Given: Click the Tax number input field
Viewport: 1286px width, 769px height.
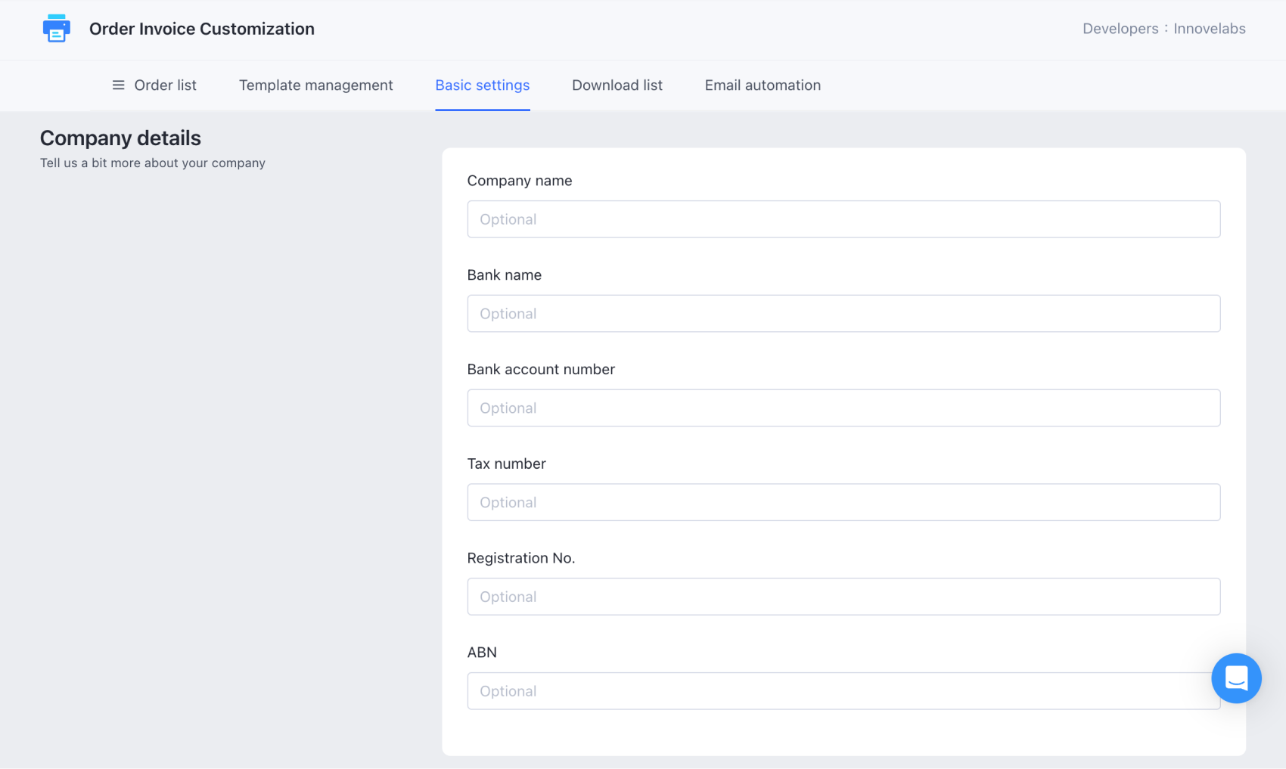Looking at the screenshot, I should pyautogui.click(x=843, y=502).
